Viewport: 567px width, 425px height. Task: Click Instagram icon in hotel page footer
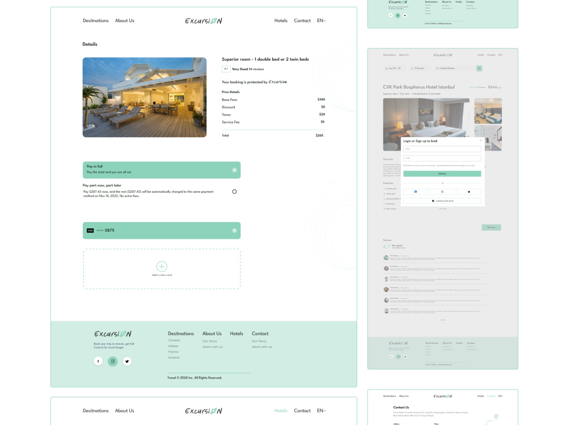(398, 356)
